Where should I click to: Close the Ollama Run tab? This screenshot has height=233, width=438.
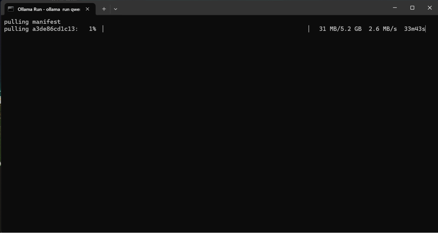[x=87, y=9]
